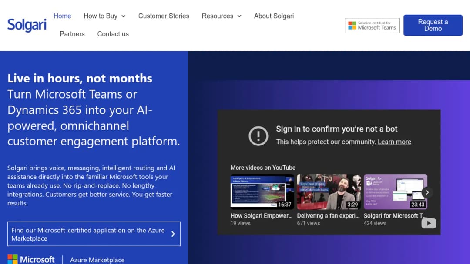Screen dimensions: 470x264
Task: Navigate to Partners page
Action: click(72, 34)
